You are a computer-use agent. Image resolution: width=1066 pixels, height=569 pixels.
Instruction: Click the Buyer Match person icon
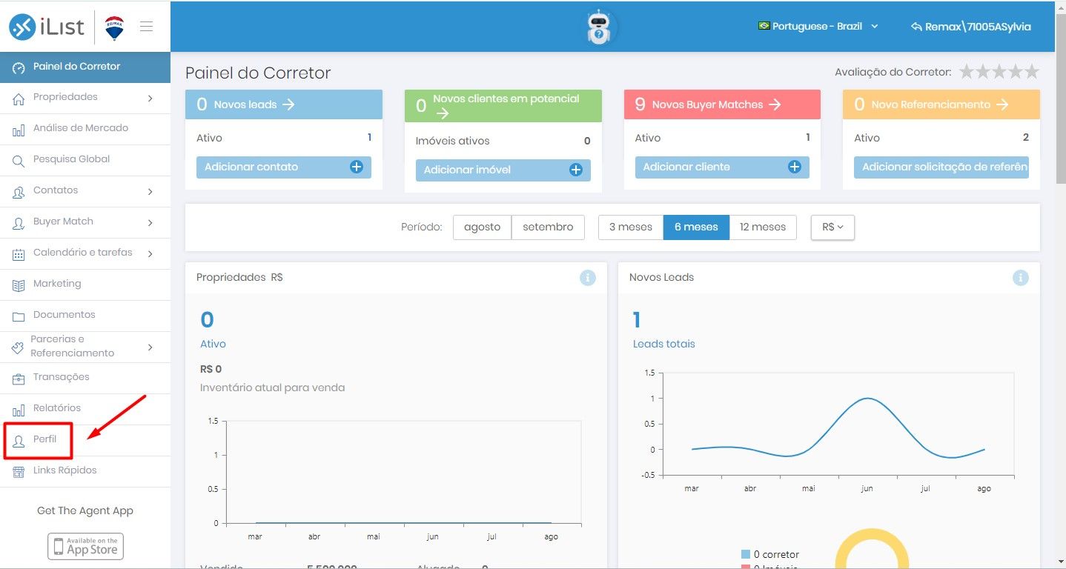[19, 223]
